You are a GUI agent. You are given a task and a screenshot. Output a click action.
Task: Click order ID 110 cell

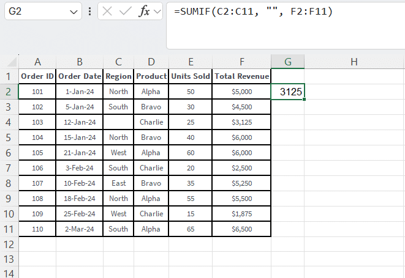click(x=37, y=229)
